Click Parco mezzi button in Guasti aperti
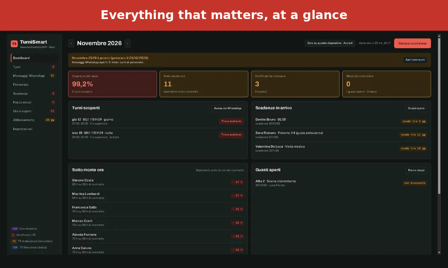 pyautogui.click(x=416, y=170)
